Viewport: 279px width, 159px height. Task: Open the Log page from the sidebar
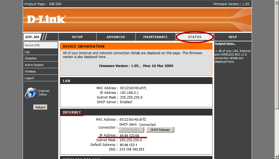click(x=27, y=52)
